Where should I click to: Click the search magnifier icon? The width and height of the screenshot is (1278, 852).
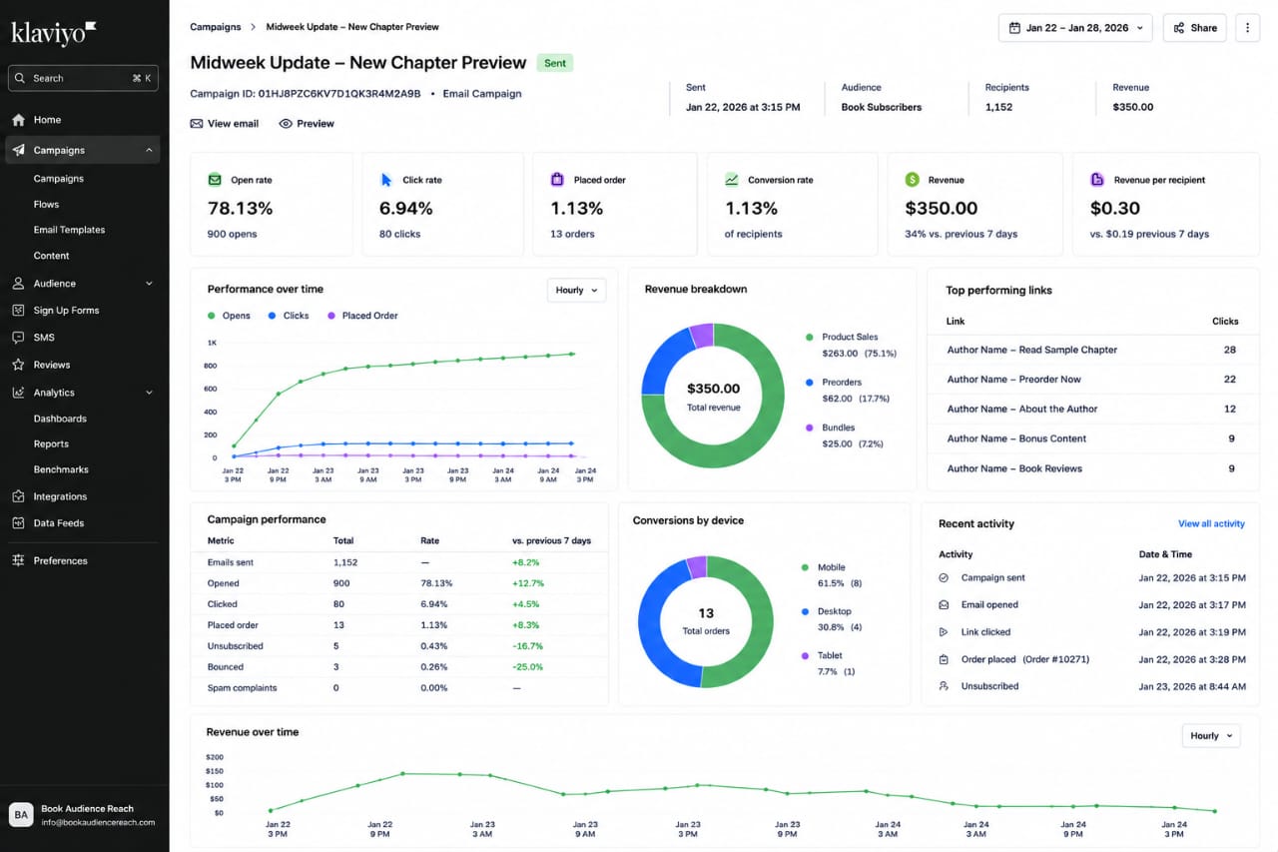point(20,78)
